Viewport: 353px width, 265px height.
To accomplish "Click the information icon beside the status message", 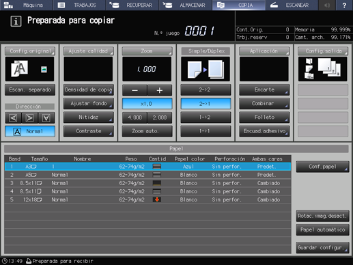I will (16, 21).
